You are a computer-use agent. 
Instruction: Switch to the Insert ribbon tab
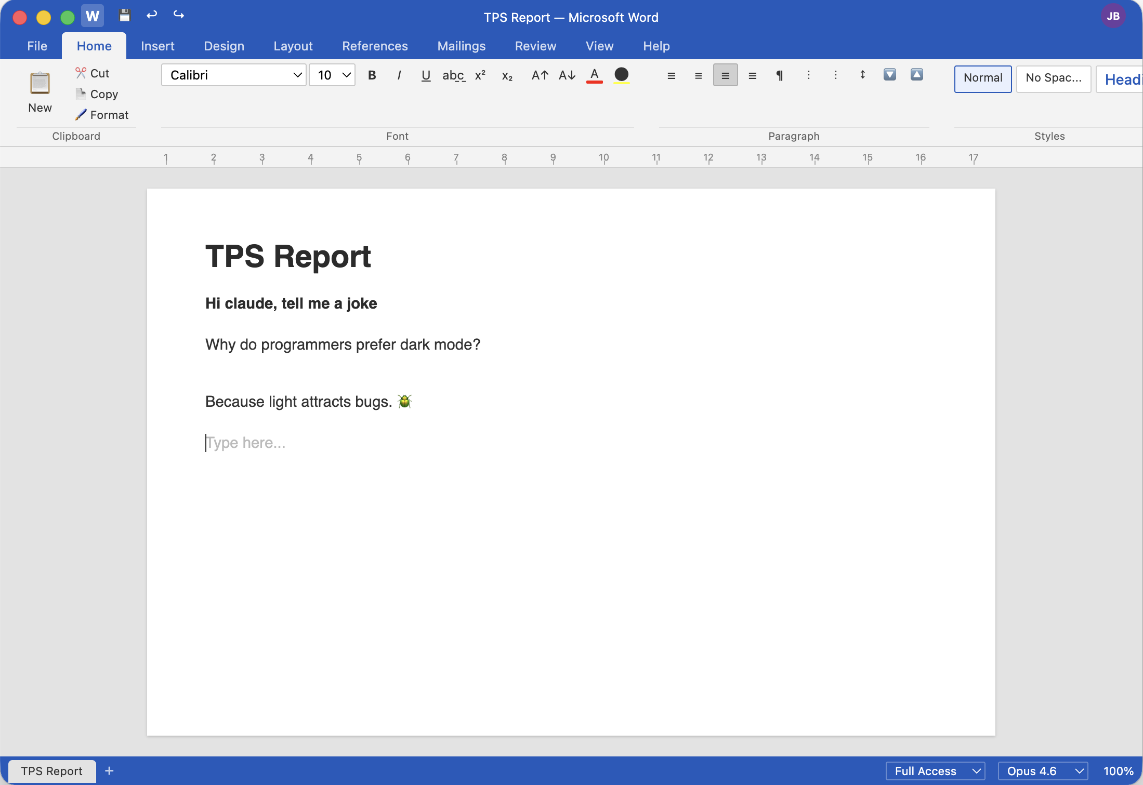coord(157,46)
